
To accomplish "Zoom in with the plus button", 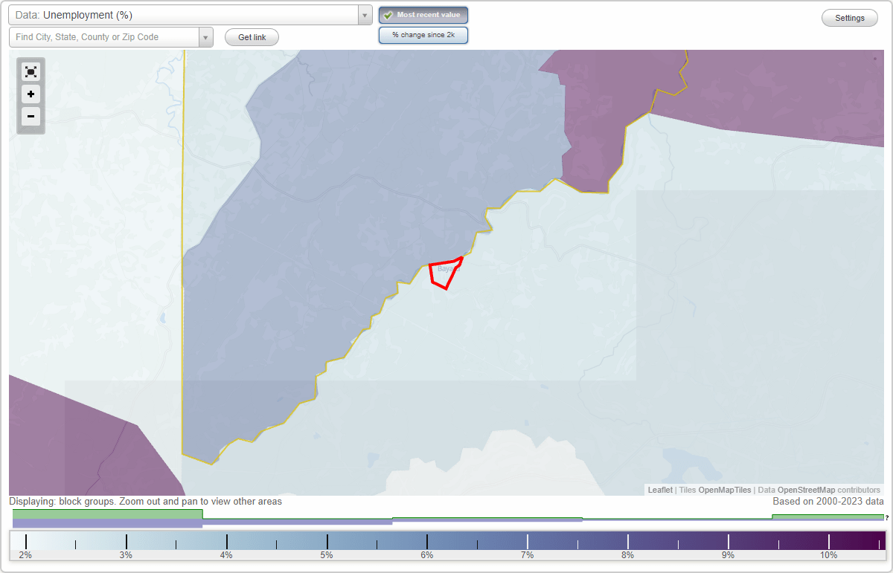I will click(31, 94).
